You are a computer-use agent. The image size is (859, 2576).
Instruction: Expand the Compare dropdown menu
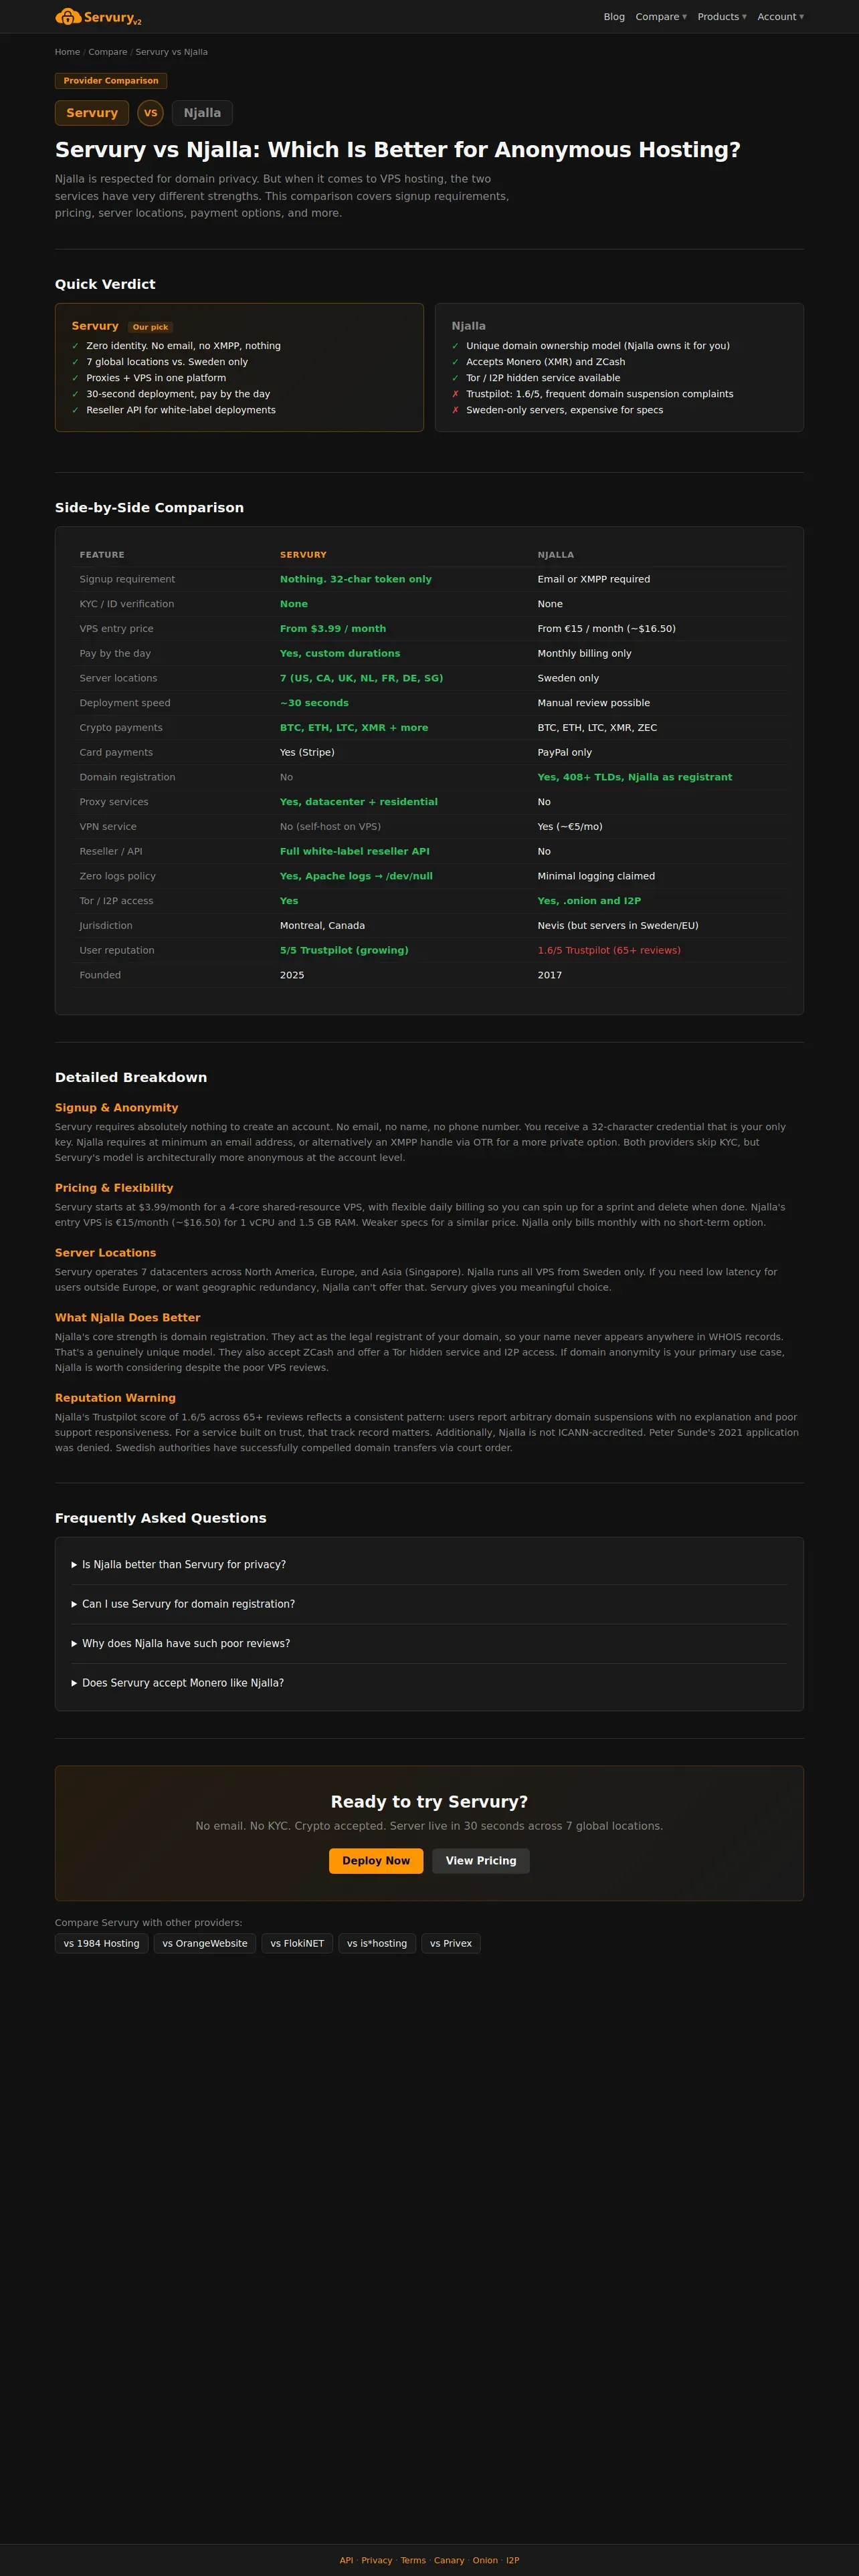[x=661, y=17]
